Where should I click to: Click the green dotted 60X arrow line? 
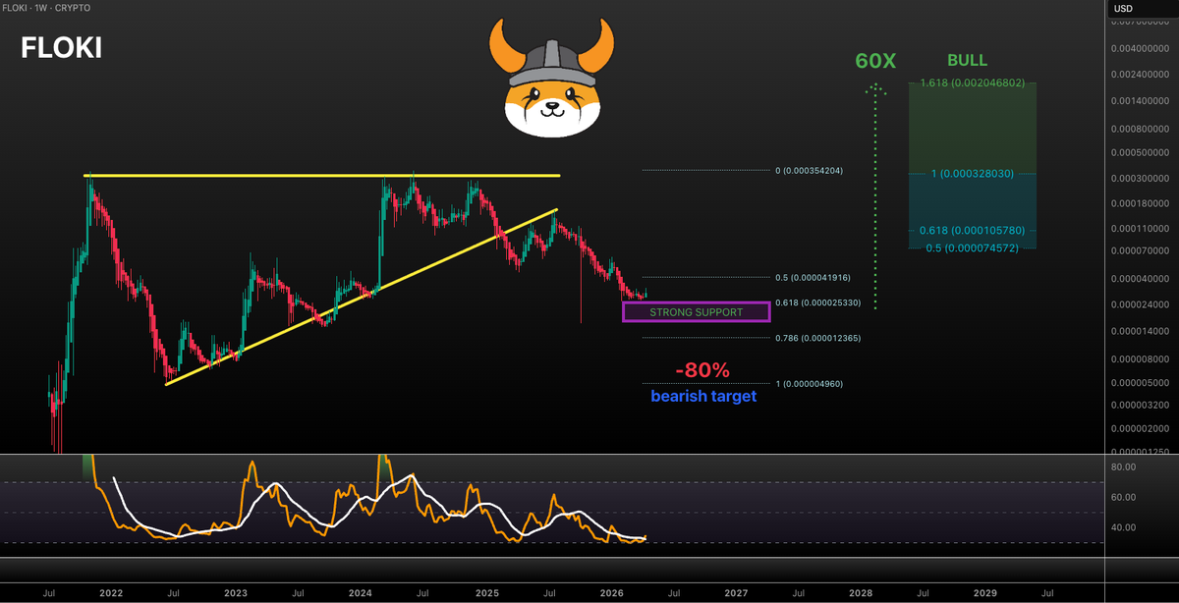(875, 196)
